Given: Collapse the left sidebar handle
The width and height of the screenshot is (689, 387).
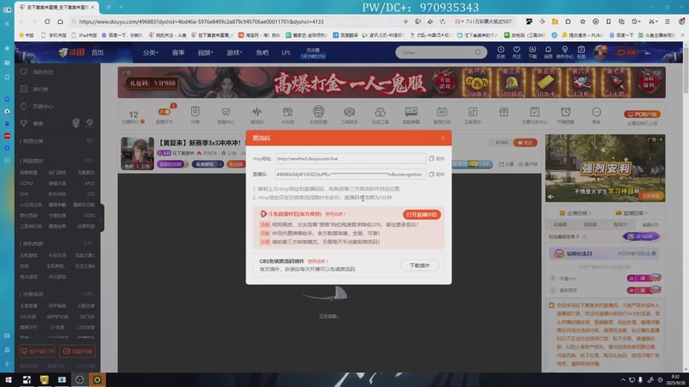Looking at the screenshot, I should [x=101, y=218].
